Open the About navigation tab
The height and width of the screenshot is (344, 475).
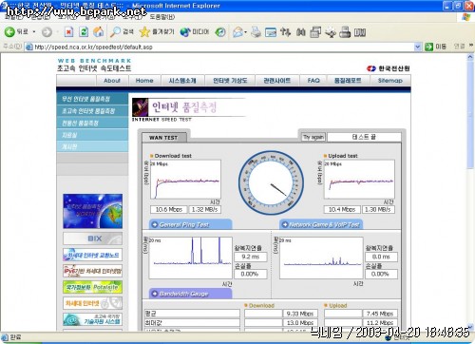click(x=112, y=81)
